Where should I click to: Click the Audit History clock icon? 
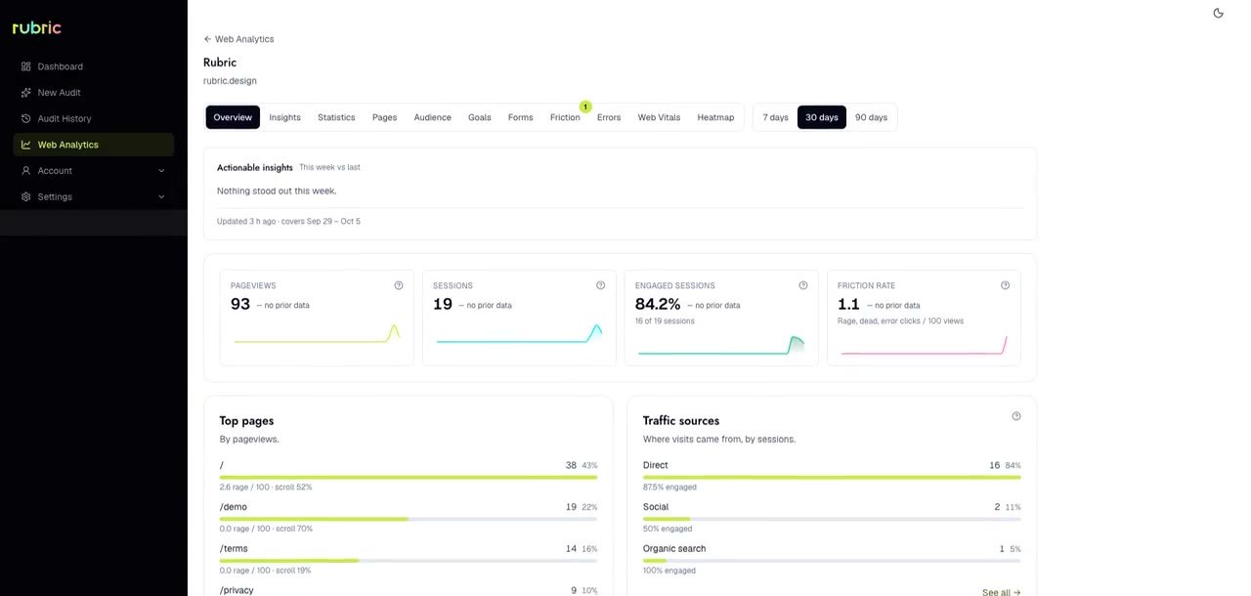click(x=25, y=118)
